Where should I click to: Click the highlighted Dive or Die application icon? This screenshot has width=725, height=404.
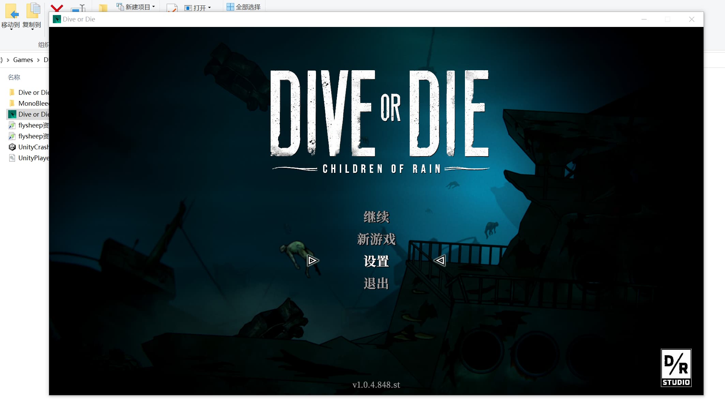pos(12,114)
